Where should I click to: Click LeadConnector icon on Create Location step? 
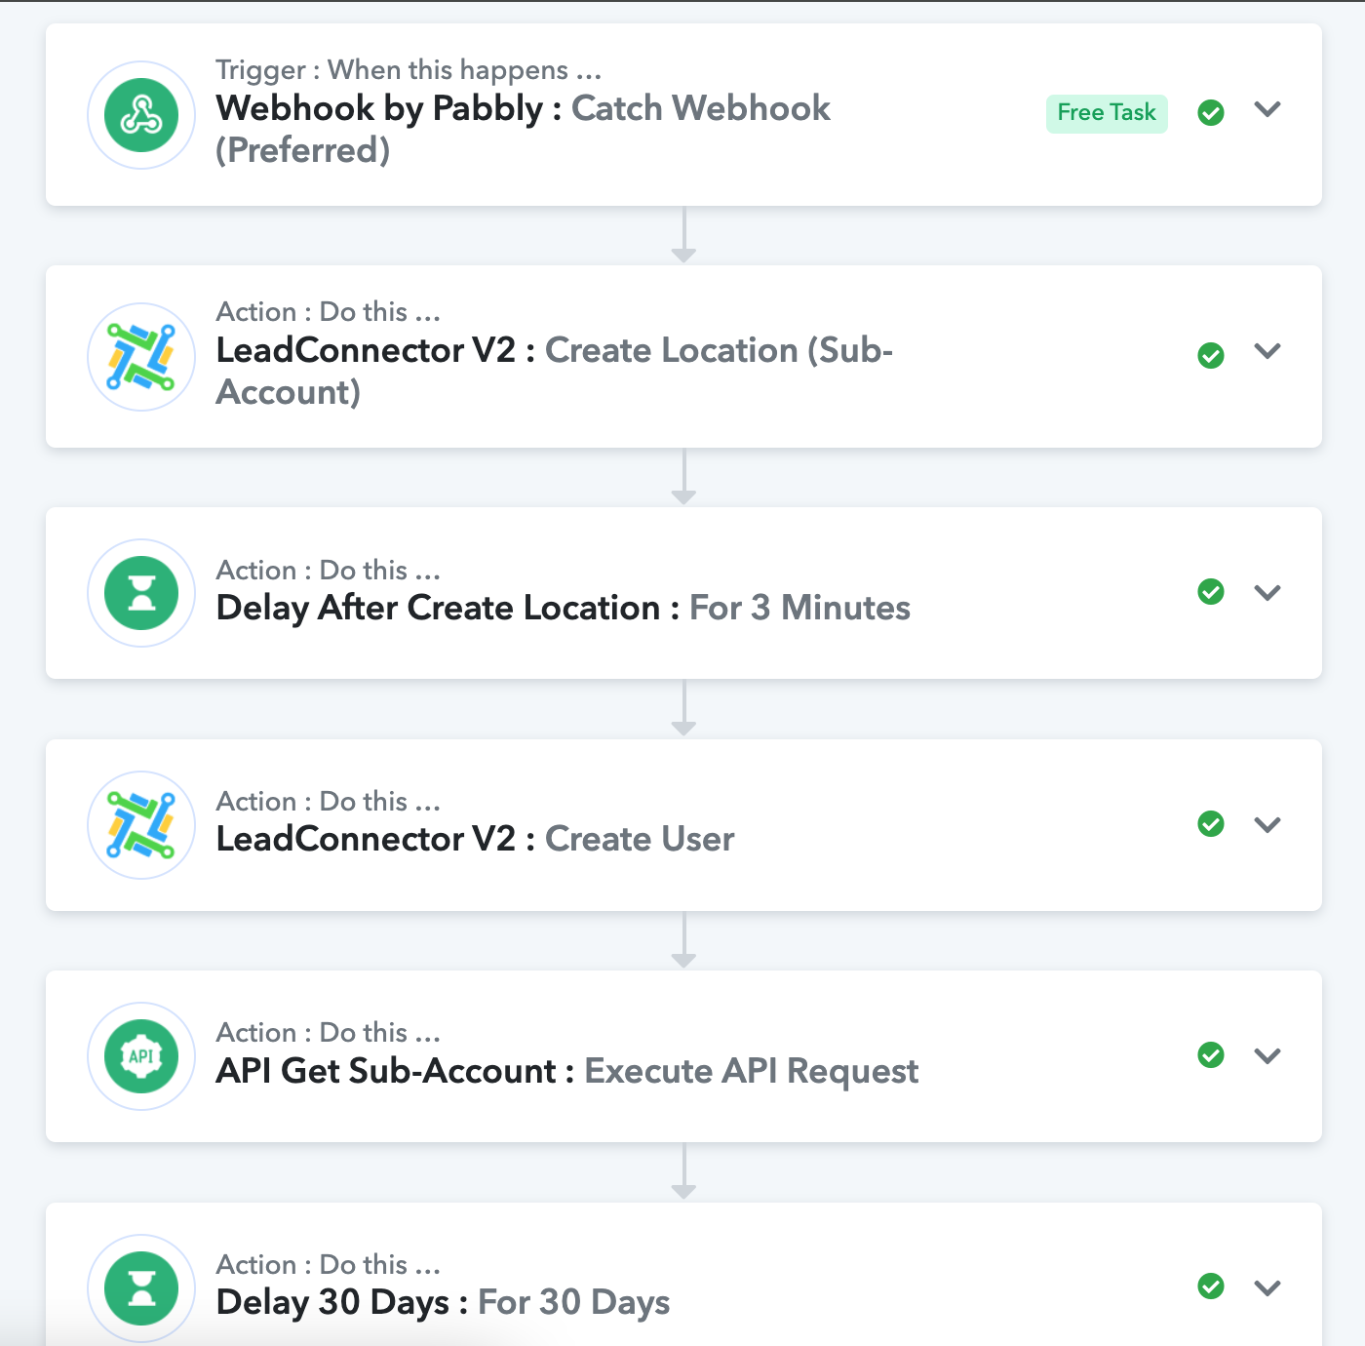tap(141, 357)
